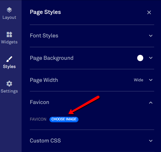161x152 pixels.
Task: Click the Font Styles section title
Action: point(44,36)
